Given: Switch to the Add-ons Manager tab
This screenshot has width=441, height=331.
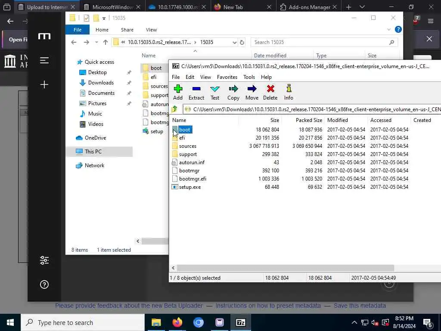Looking at the screenshot, I should point(308,7).
